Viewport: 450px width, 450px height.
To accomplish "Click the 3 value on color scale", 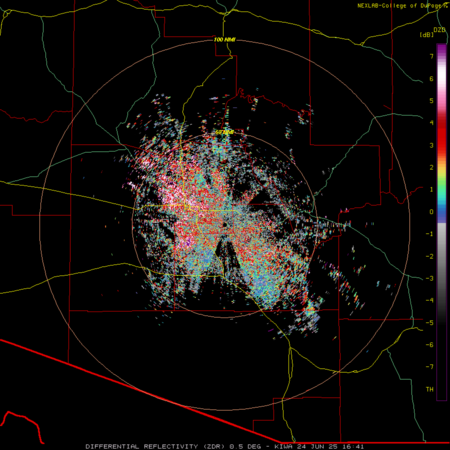I will coord(431,145).
